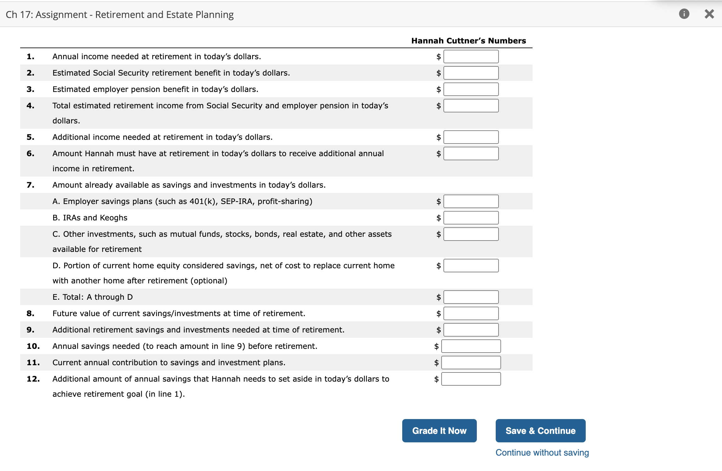Click the Grade It Now button
Viewport: 722px width, 471px height.
point(439,430)
